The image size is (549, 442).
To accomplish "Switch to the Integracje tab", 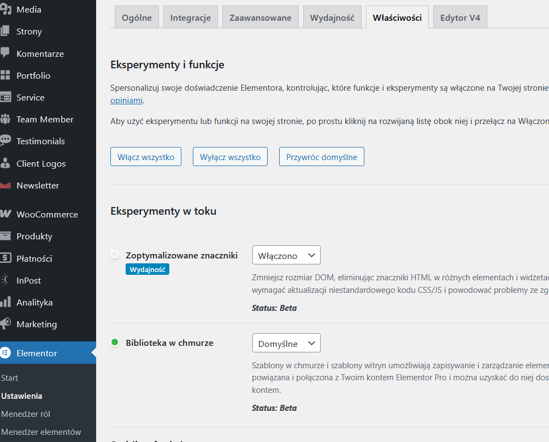I will click(190, 17).
